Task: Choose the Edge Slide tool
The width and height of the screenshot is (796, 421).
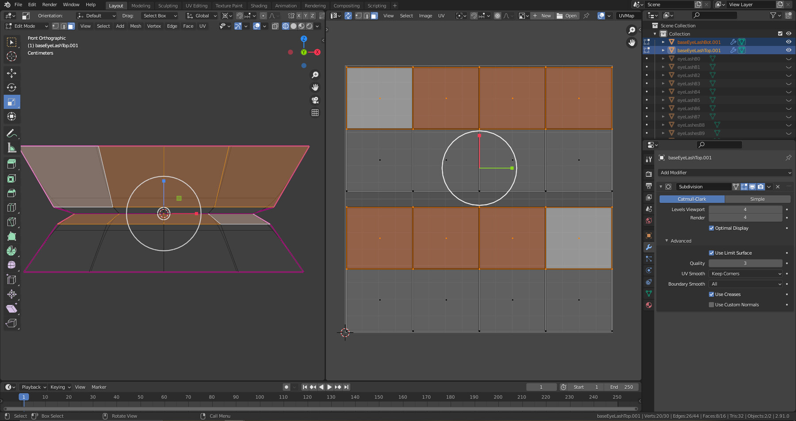Action: [11, 280]
